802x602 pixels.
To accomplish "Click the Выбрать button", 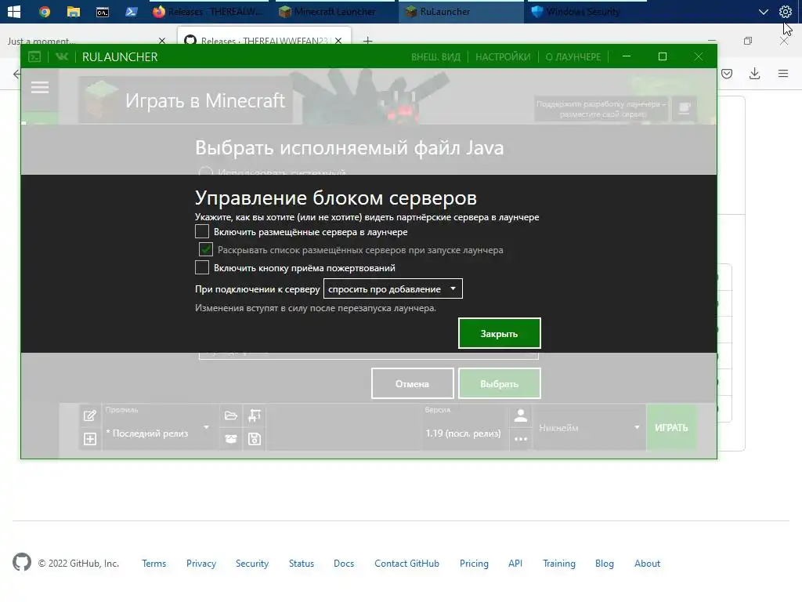I will coord(499,383).
